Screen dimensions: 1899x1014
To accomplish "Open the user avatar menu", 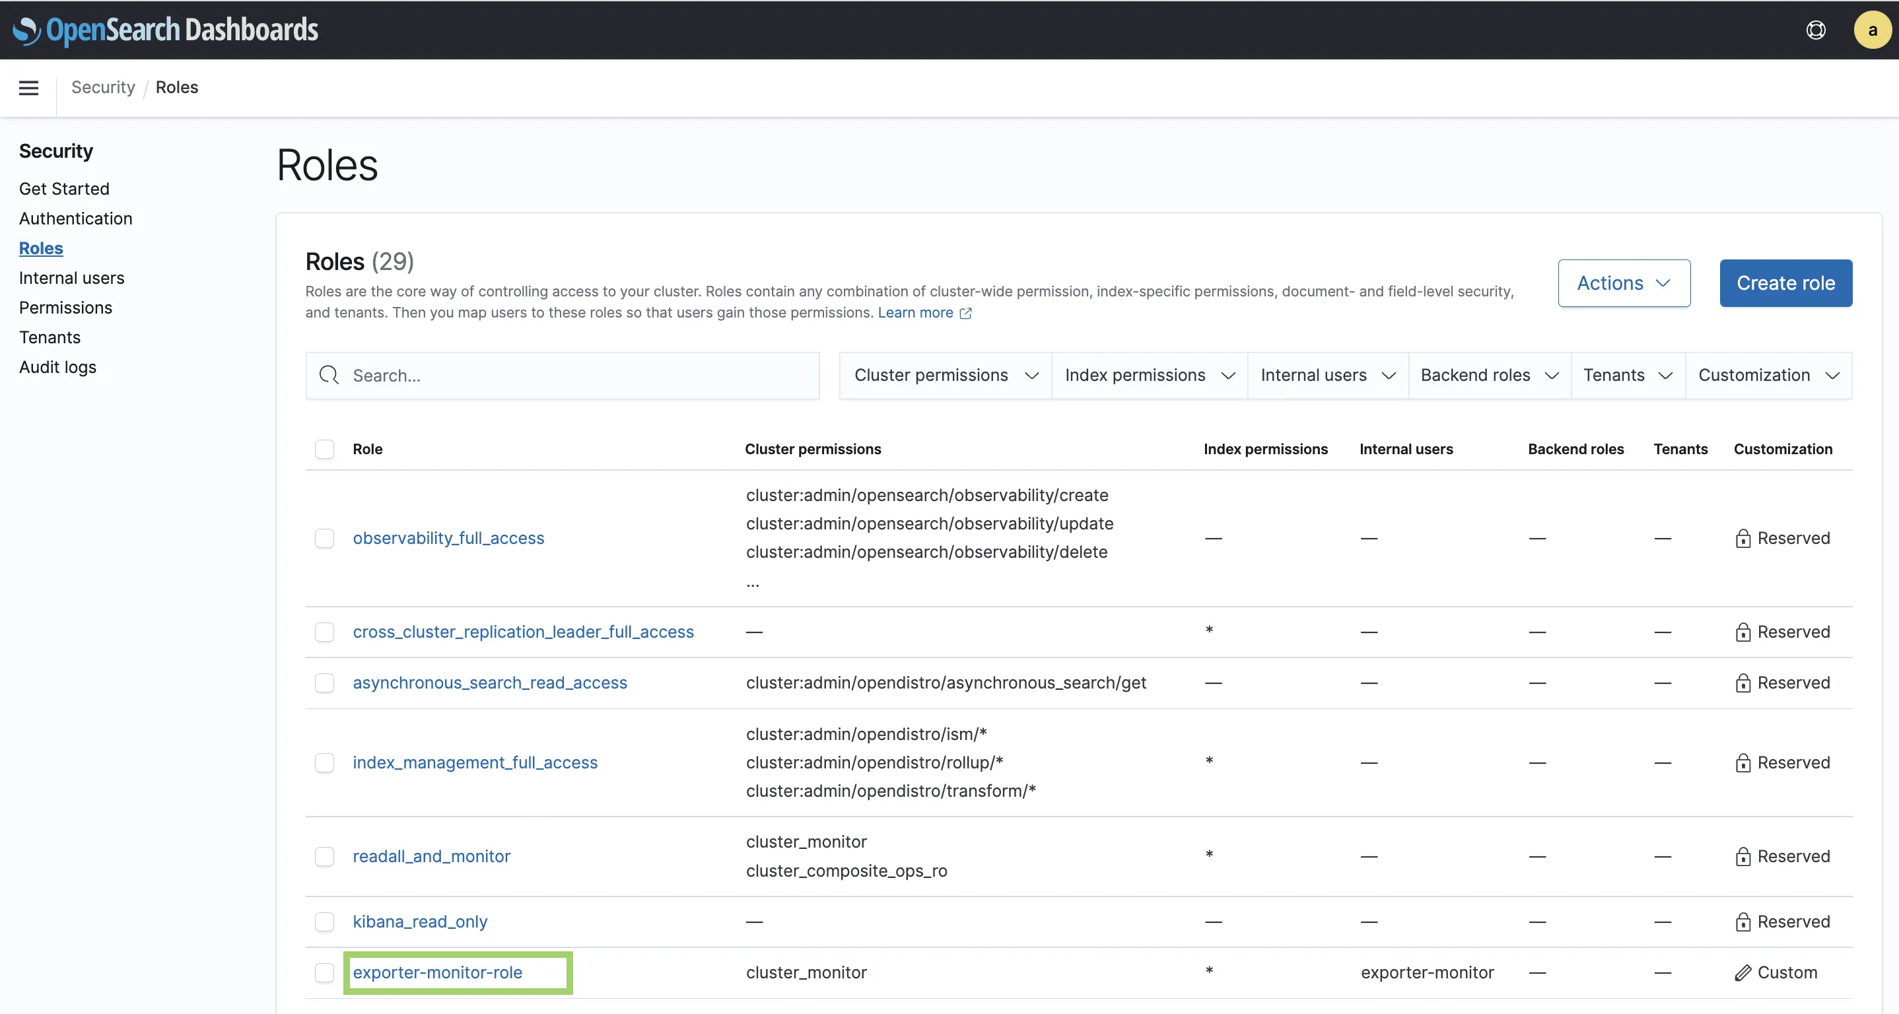I will [x=1872, y=30].
